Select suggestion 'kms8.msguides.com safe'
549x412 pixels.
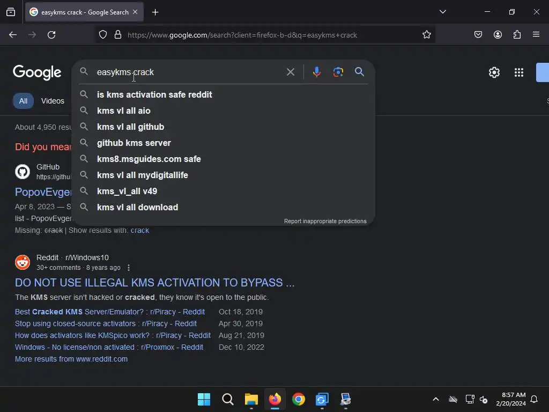224,159
